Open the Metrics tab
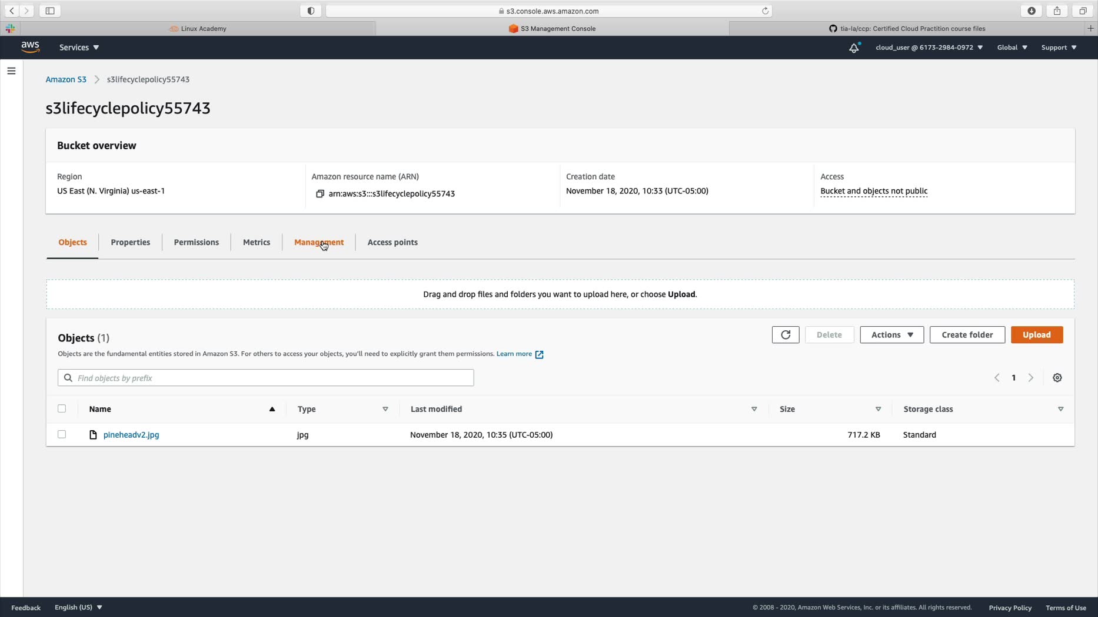 tap(257, 242)
